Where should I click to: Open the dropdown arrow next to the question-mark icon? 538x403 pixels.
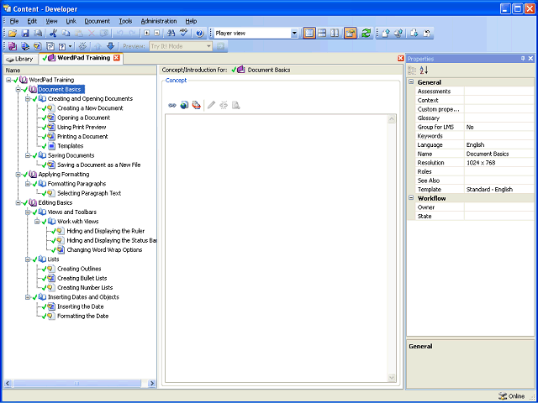point(70,46)
